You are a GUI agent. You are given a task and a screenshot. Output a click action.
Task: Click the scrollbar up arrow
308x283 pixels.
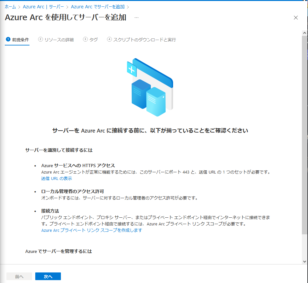tap(304, 33)
